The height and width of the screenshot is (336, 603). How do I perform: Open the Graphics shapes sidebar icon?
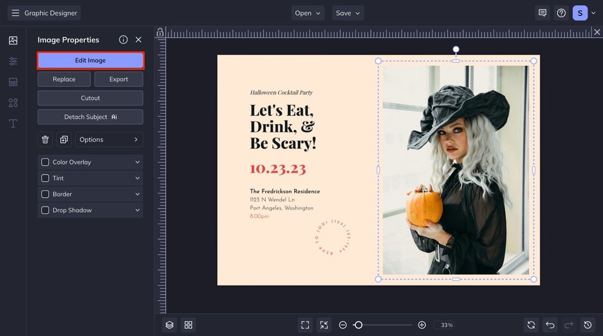point(13,103)
